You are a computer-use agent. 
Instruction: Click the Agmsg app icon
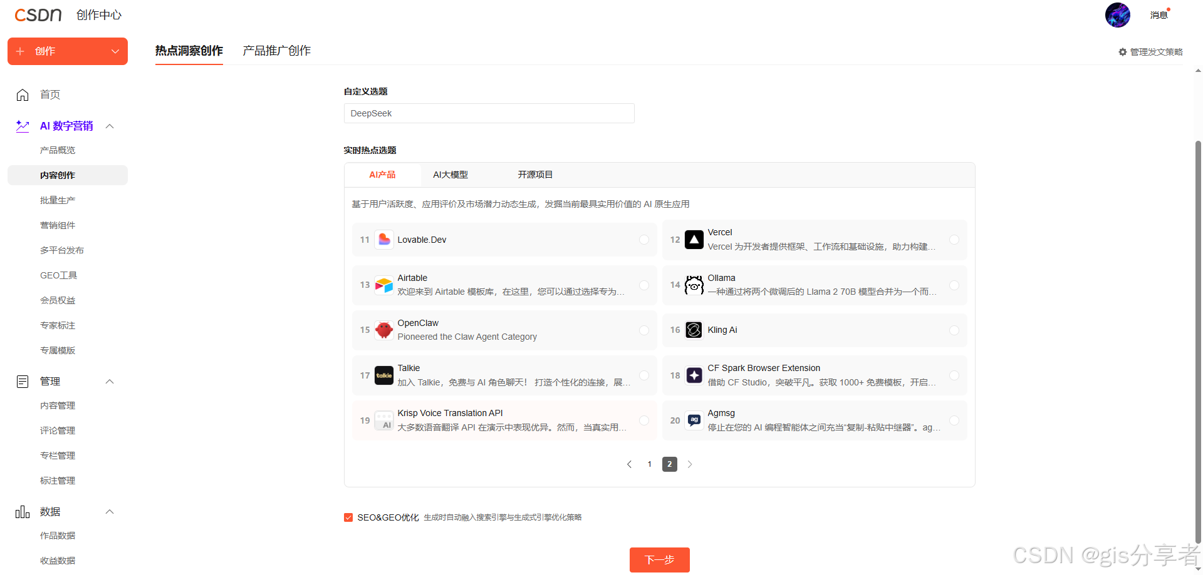point(694,420)
